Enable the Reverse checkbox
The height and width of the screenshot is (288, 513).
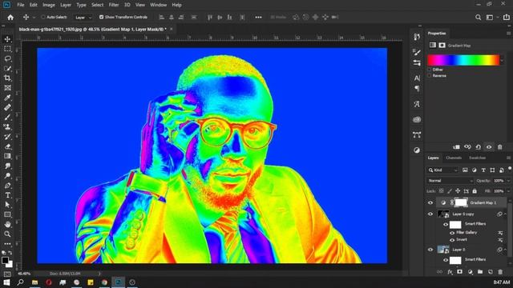[430, 75]
